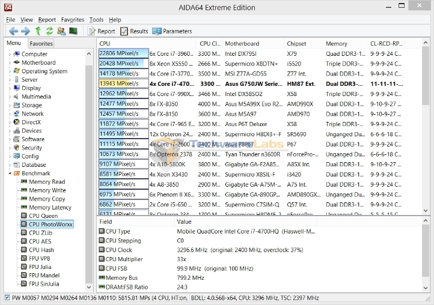Open the Tools menu
Image resolution: width=434 pixels, height=305 pixels.
[96, 20]
